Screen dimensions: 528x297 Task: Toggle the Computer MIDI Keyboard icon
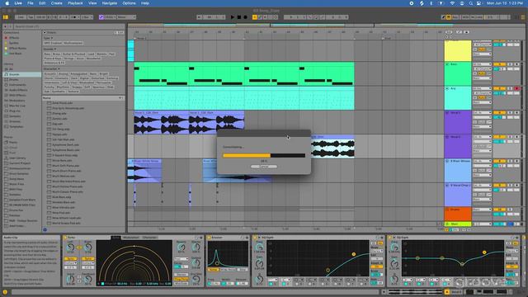coord(449,17)
